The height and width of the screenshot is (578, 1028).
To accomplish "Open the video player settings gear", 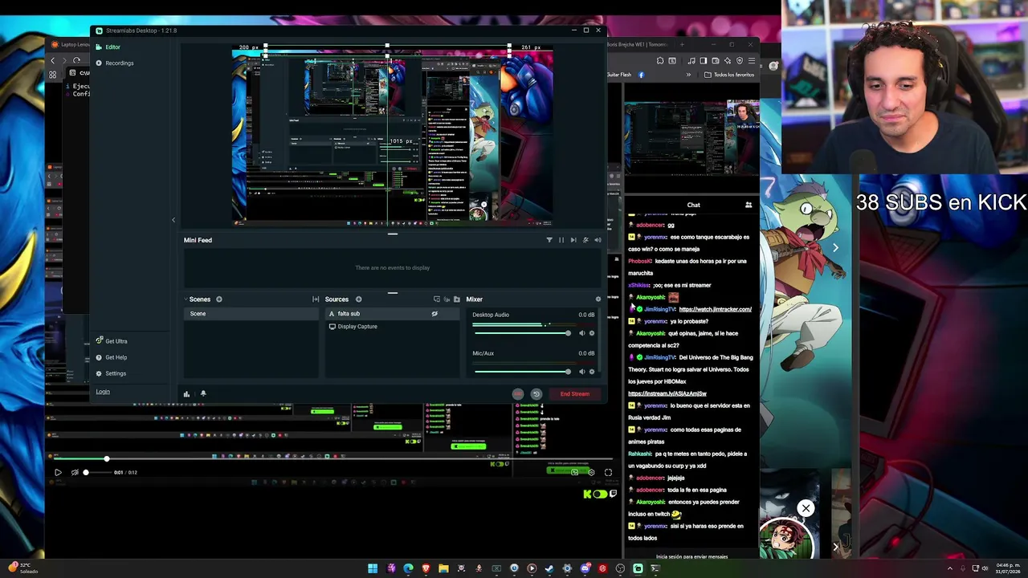I will click(x=591, y=473).
